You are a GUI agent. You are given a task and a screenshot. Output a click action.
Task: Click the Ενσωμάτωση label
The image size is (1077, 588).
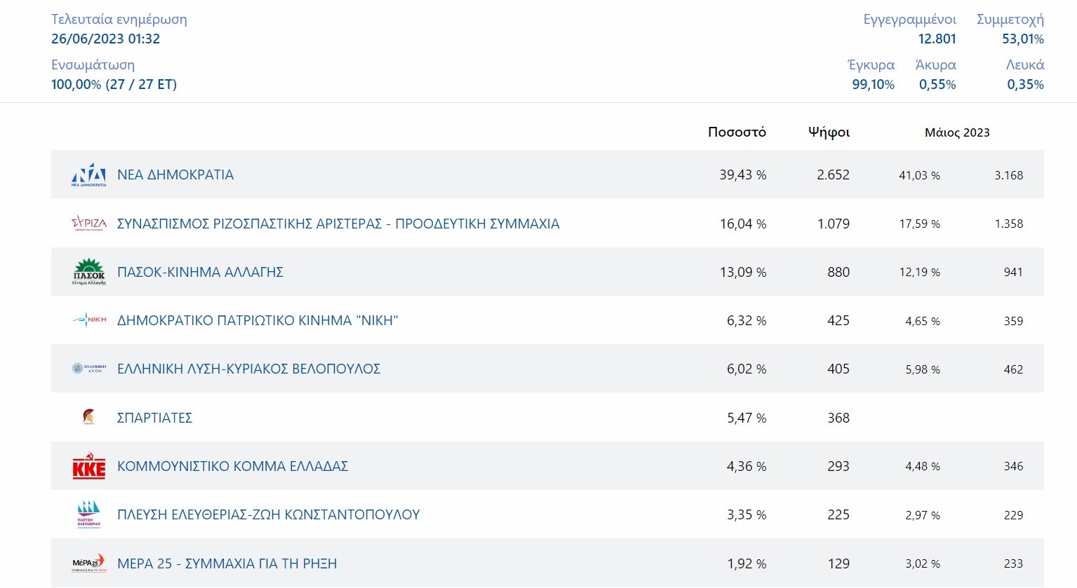click(x=93, y=64)
